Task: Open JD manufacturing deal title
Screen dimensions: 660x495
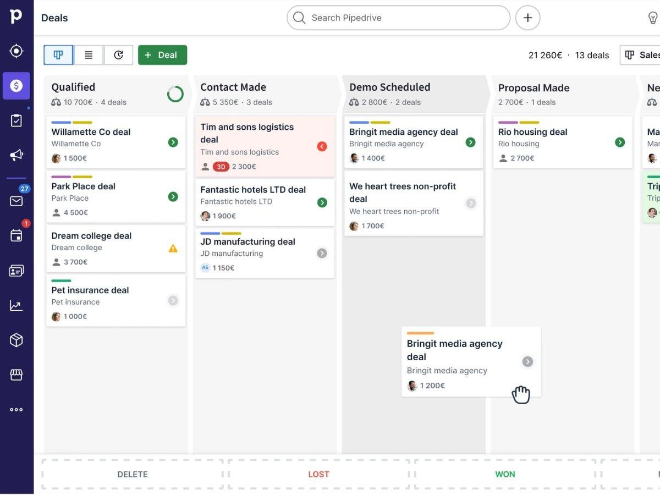Action: coord(248,242)
